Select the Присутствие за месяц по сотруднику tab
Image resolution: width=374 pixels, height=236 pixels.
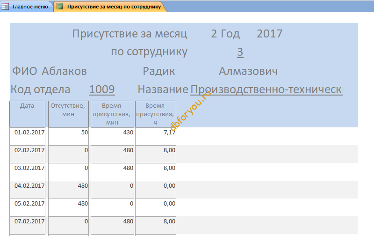110,7
